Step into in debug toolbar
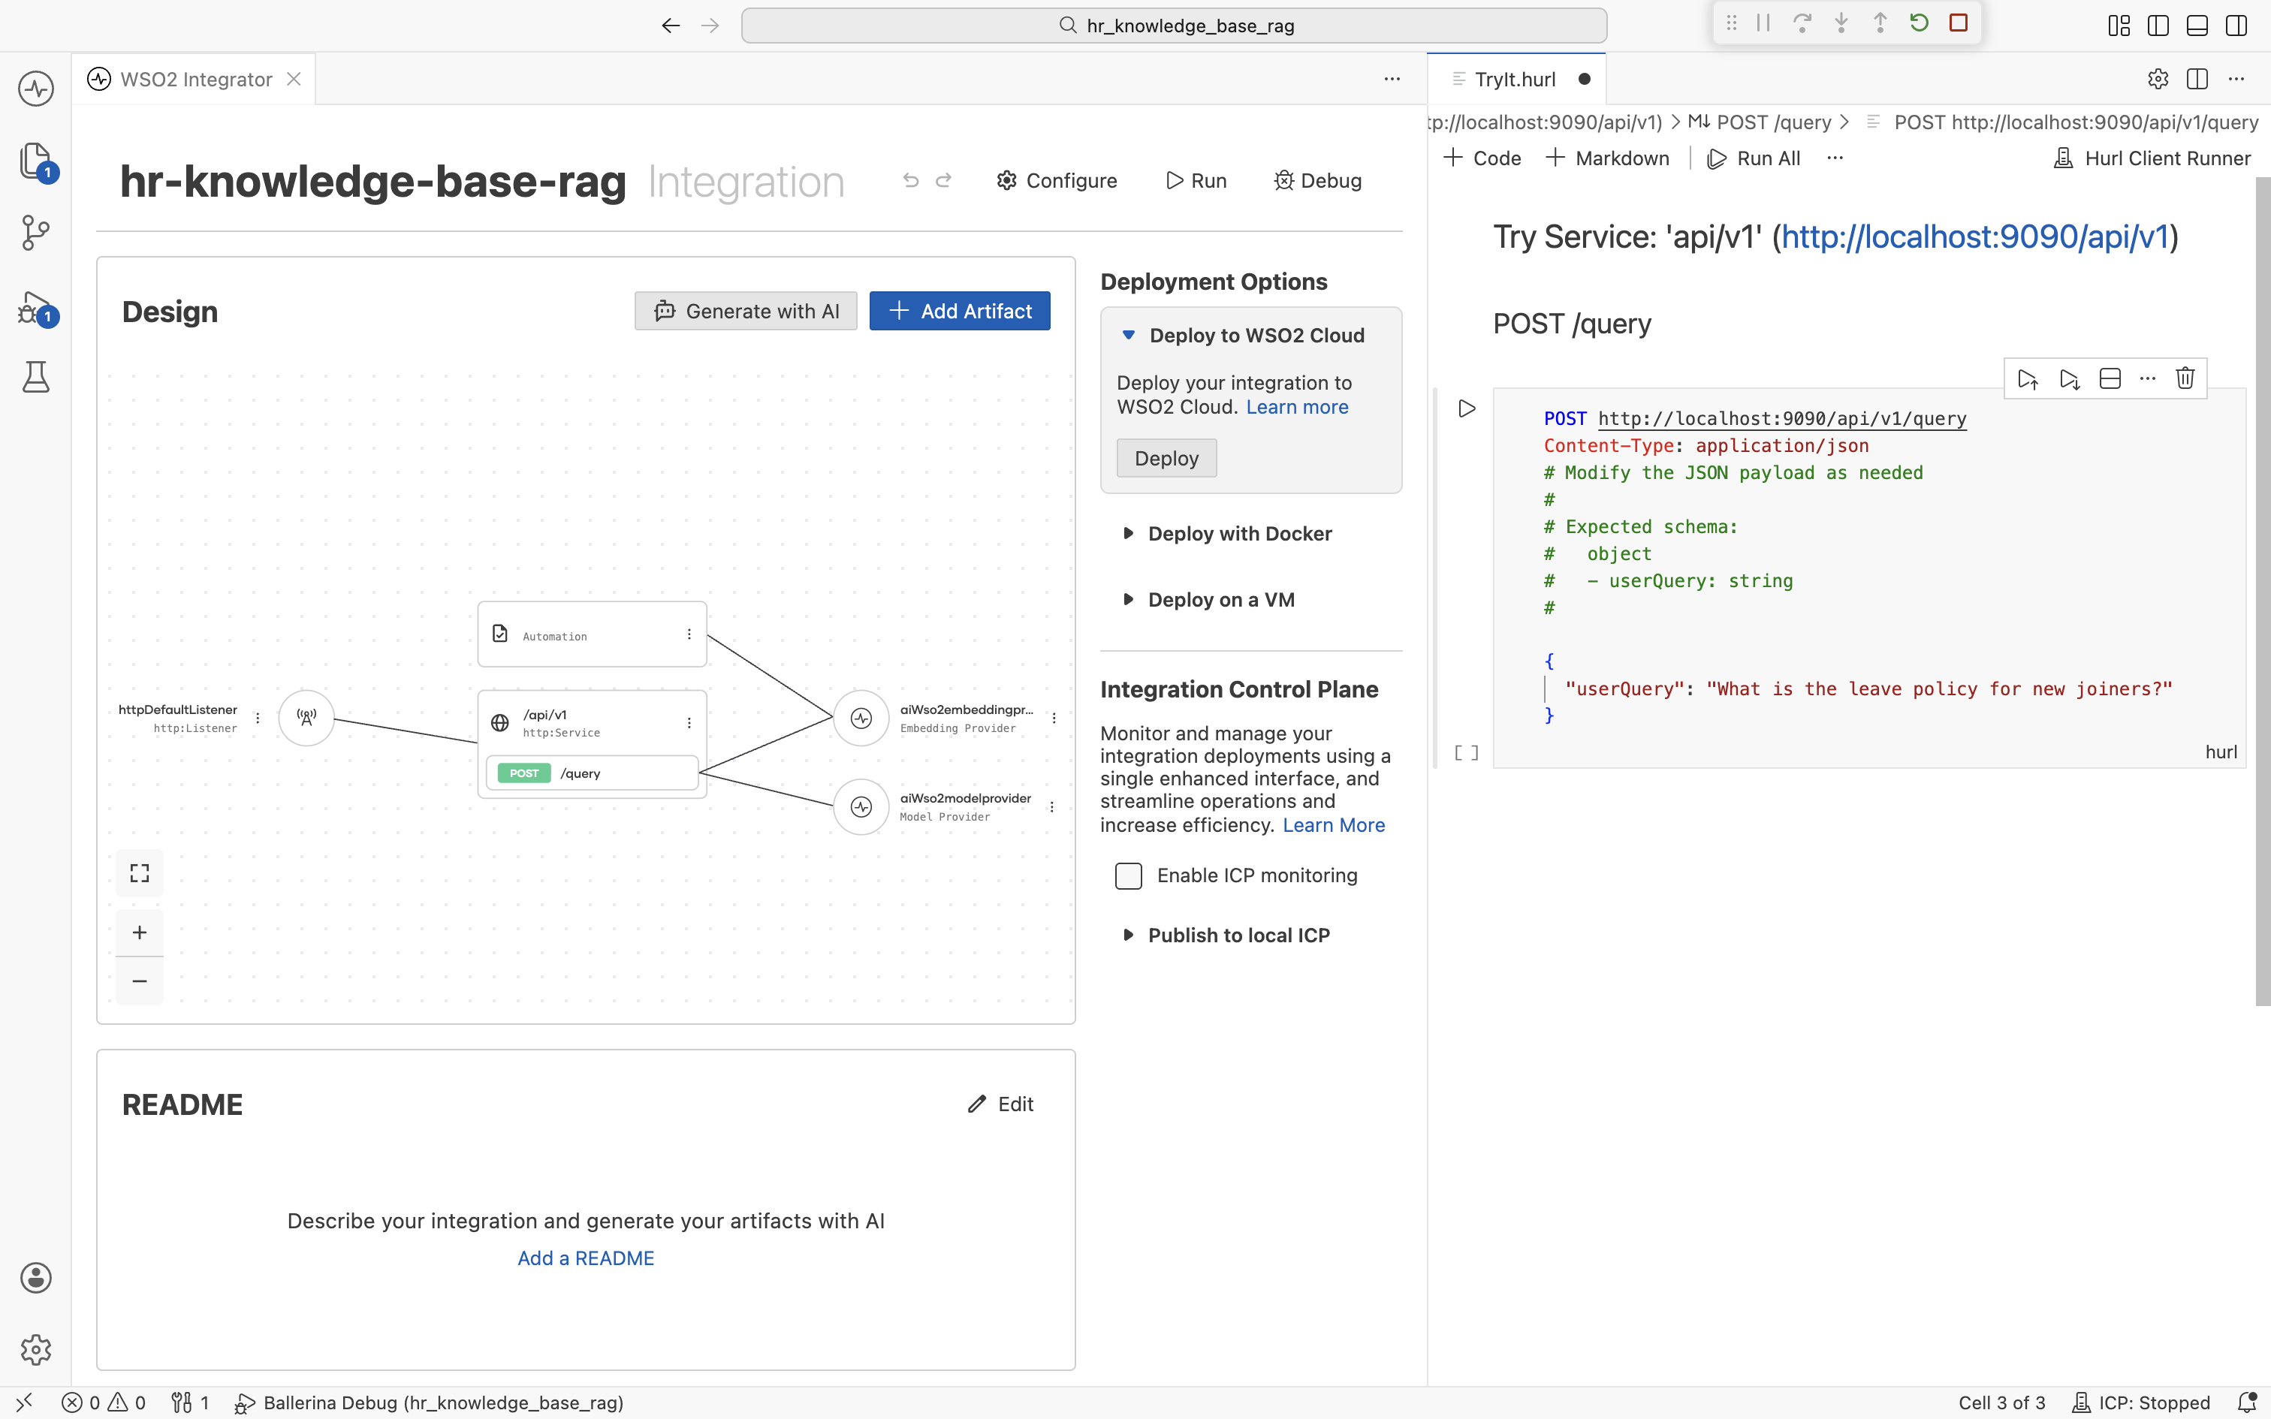 [x=1841, y=23]
